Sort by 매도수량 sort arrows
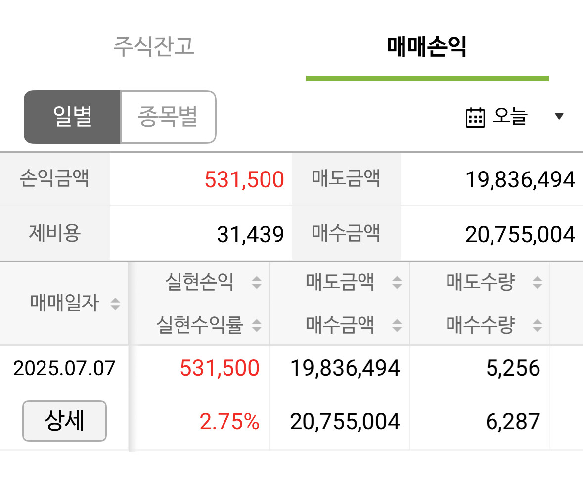This screenshot has height=477, width=583. [537, 283]
